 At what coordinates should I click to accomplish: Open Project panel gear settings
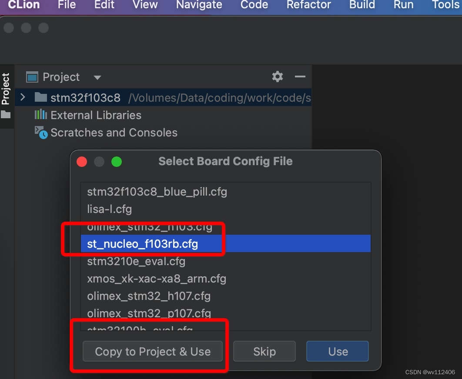pos(277,76)
